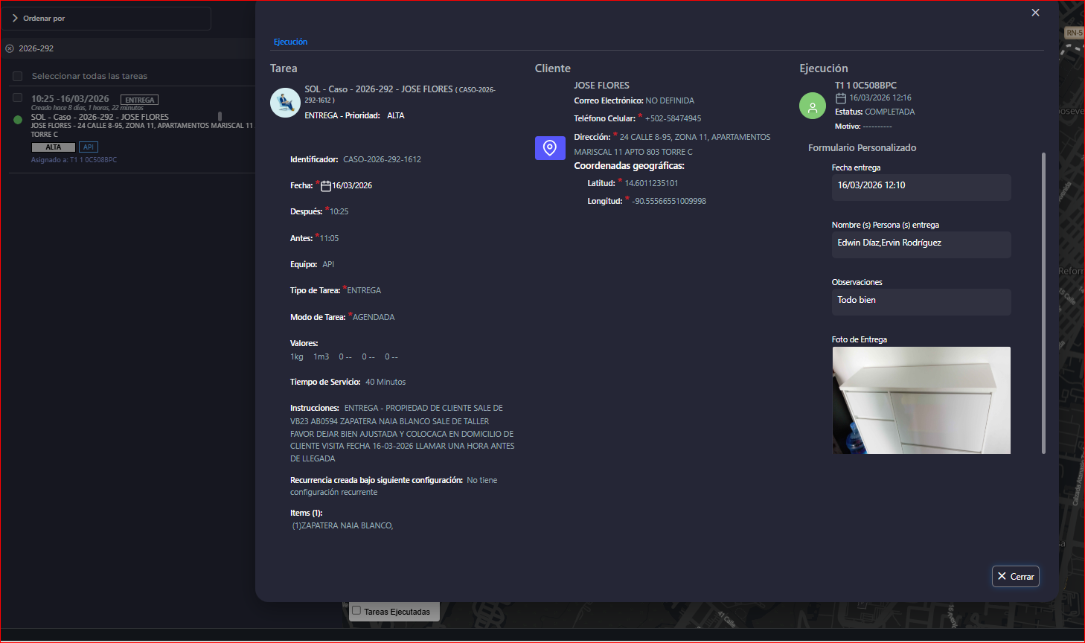Close the dialog with the top-right X
Viewport: 1085px width, 643px height.
(x=1035, y=13)
